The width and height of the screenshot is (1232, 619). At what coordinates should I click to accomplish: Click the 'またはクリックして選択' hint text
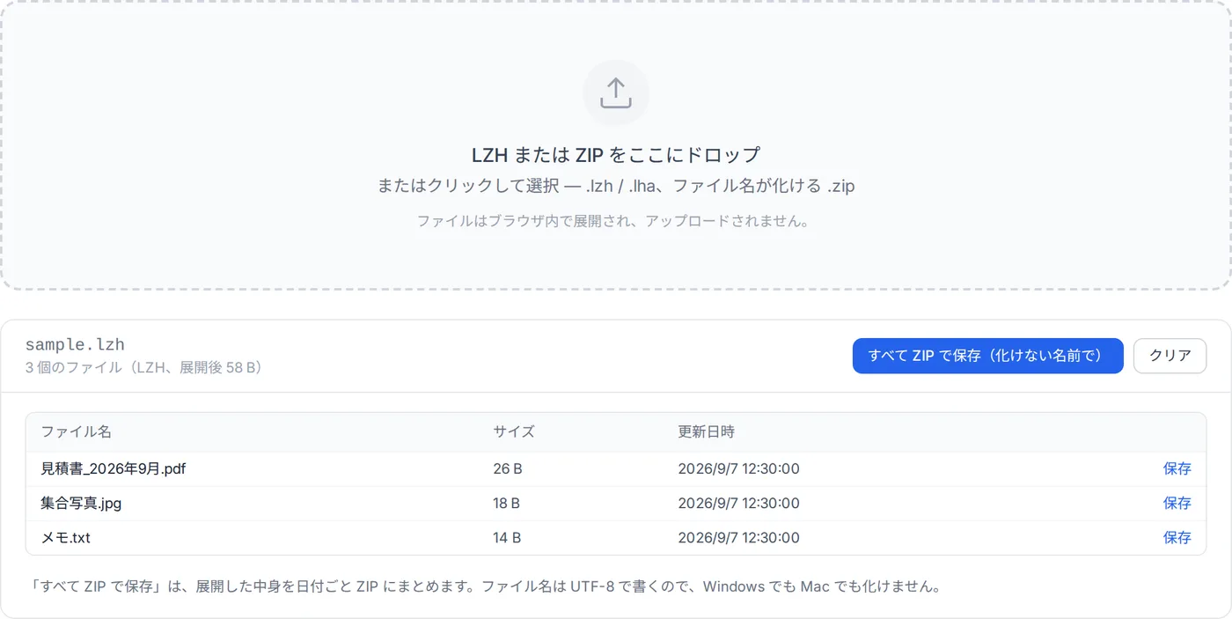pyautogui.click(x=616, y=187)
